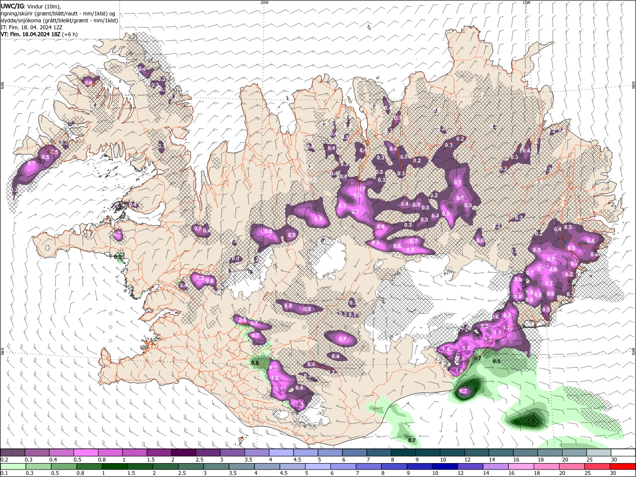Select the dark teal 8 swatch in upper legend
This screenshot has height=477, width=636.
click(x=403, y=452)
